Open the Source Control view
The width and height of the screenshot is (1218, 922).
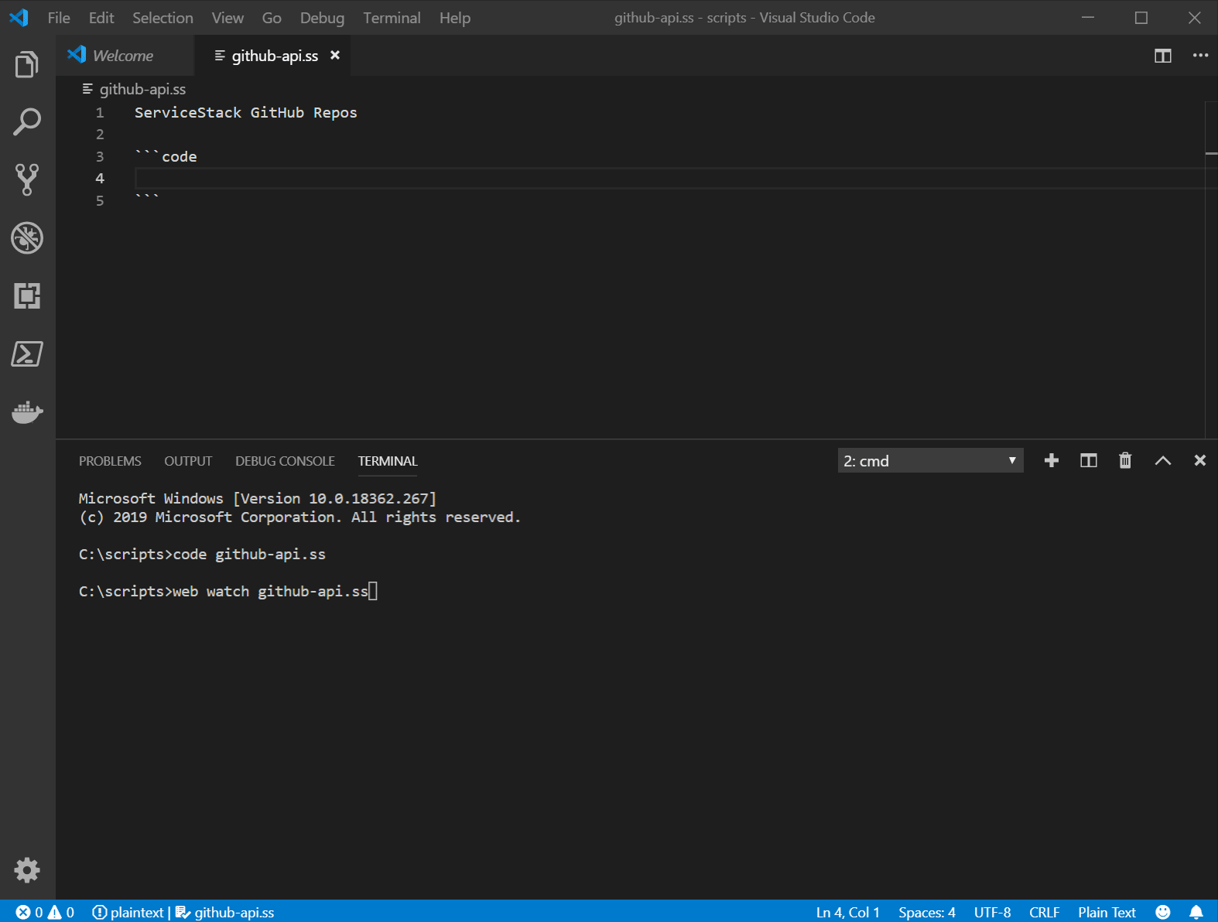(27, 179)
